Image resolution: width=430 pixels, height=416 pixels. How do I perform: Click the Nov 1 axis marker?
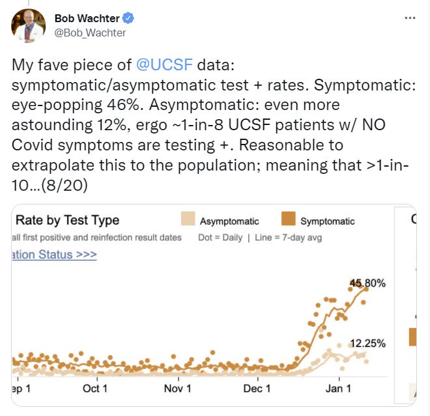177,389
